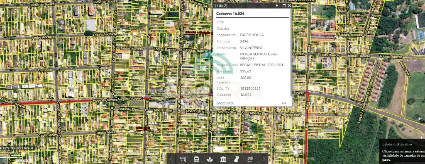
Task: Select the Número value '2496'
Action: pyautogui.click(x=244, y=42)
